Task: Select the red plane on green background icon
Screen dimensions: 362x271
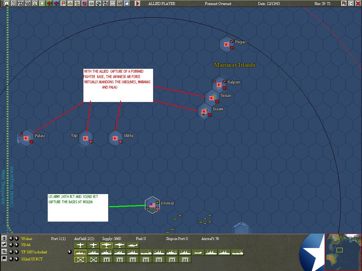Action: 49,4
